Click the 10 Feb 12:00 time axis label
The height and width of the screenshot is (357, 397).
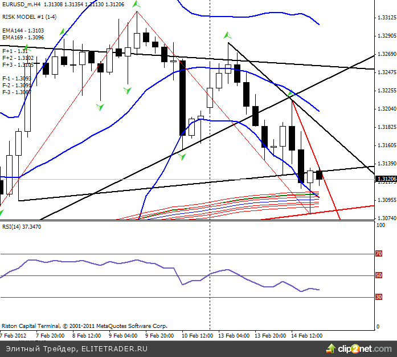(198, 335)
